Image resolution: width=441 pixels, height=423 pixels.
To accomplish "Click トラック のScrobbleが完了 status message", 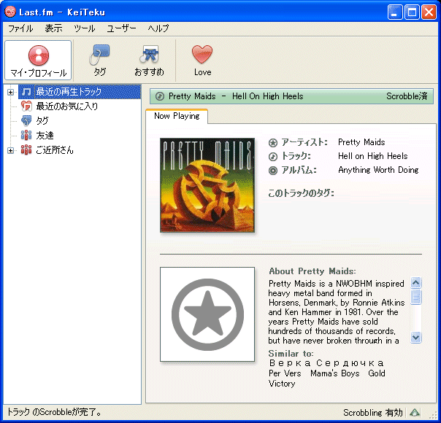I will point(54,412).
